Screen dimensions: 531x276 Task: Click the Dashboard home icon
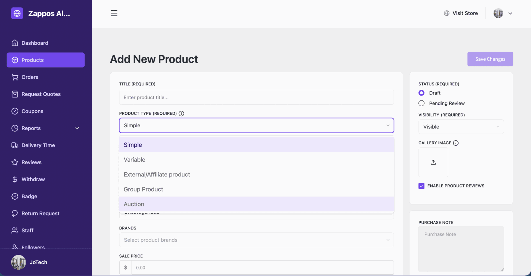pyautogui.click(x=15, y=43)
